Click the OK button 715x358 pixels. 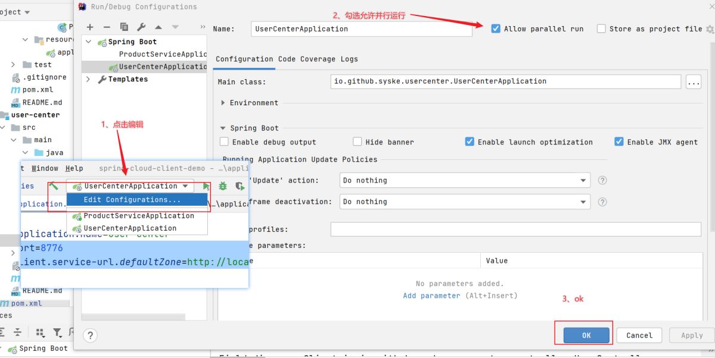[x=586, y=335]
